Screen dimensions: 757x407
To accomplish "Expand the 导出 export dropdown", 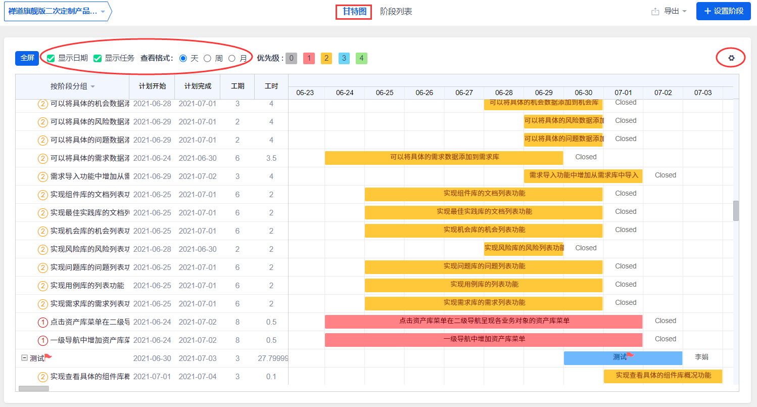I will pos(675,11).
